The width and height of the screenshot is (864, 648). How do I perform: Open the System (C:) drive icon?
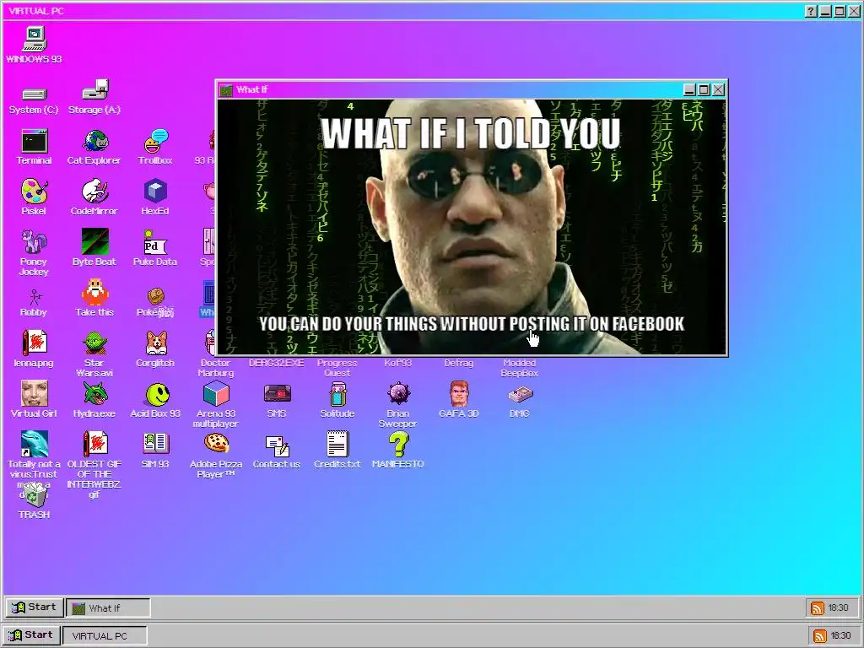[34, 94]
